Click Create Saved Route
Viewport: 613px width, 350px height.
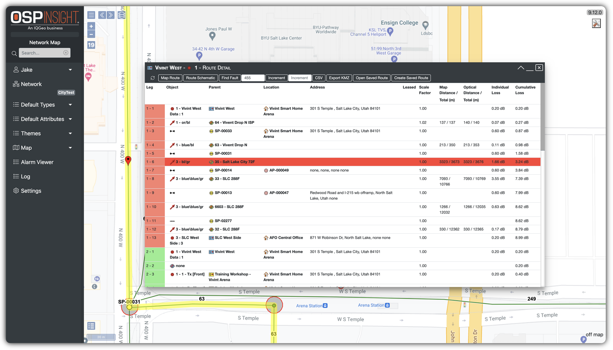(x=411, y=78)
